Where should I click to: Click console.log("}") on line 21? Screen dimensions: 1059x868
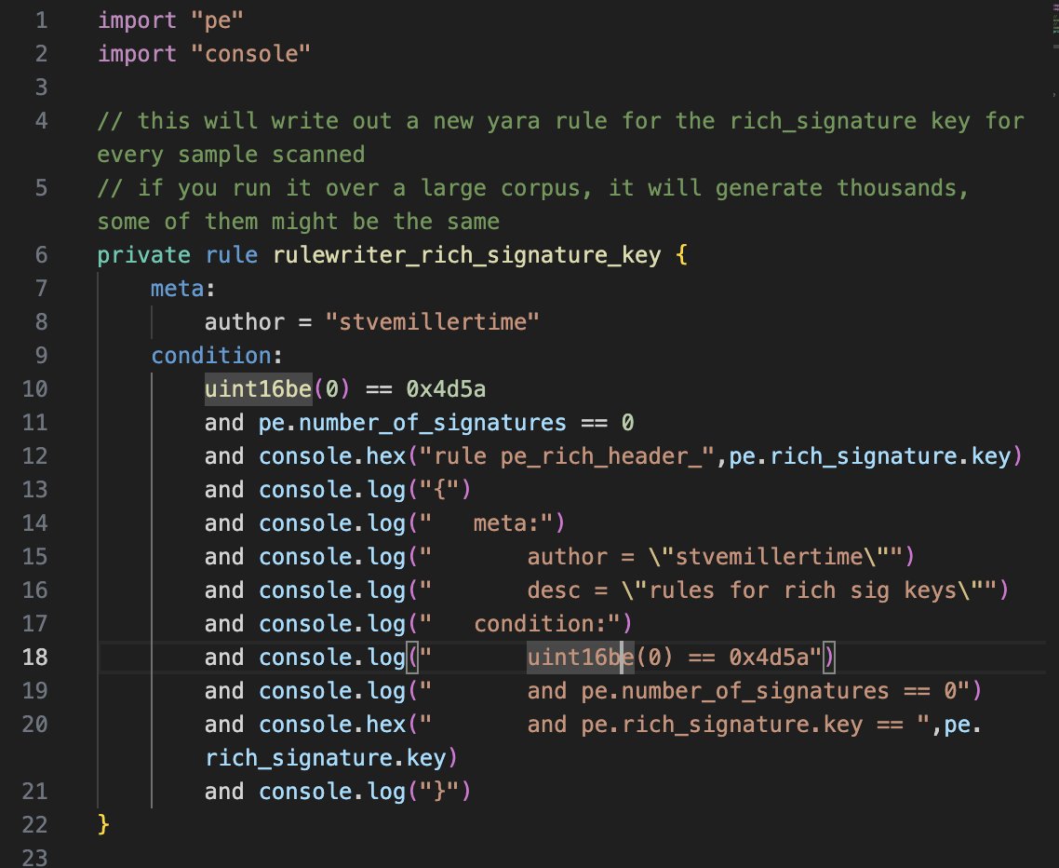pos(365,791)
